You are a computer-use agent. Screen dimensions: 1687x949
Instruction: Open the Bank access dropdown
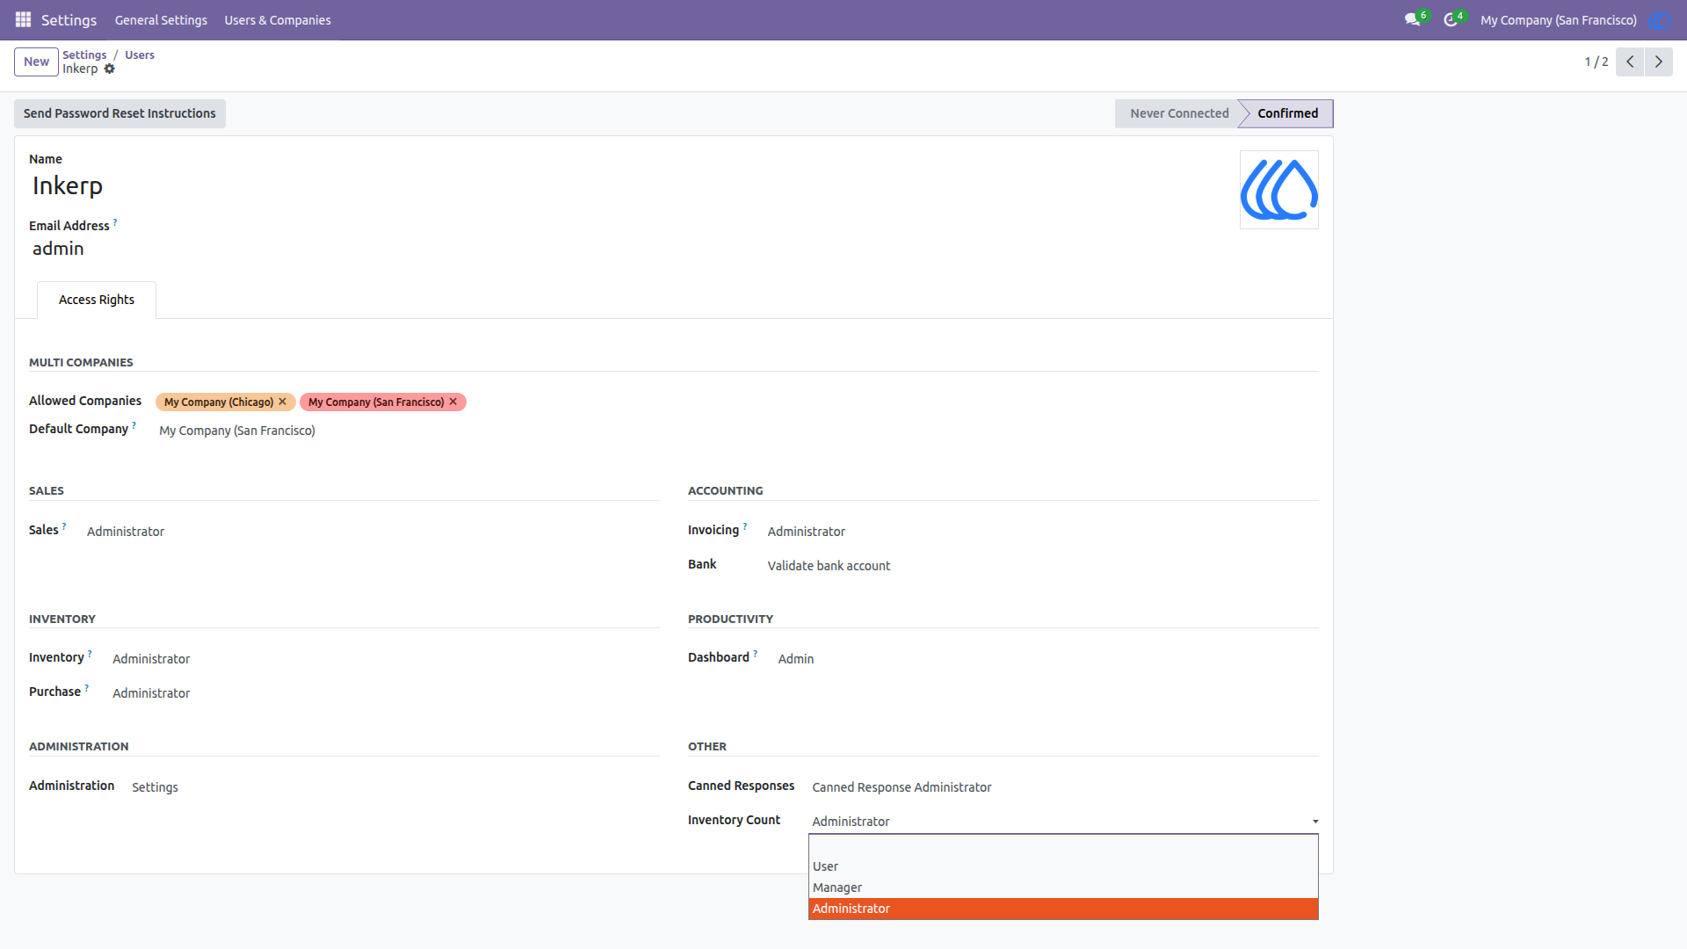[x=1042, y=566]
